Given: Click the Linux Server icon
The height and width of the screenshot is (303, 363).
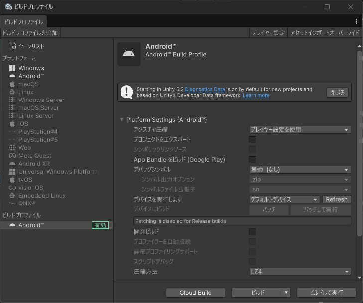Looking at the screenshot, I should point(12,115).
